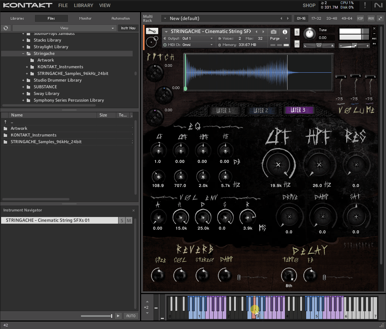Viewport: 386px width, 329px height.
Task: Open the Purge dropdown menu
Action: [279, 39]
